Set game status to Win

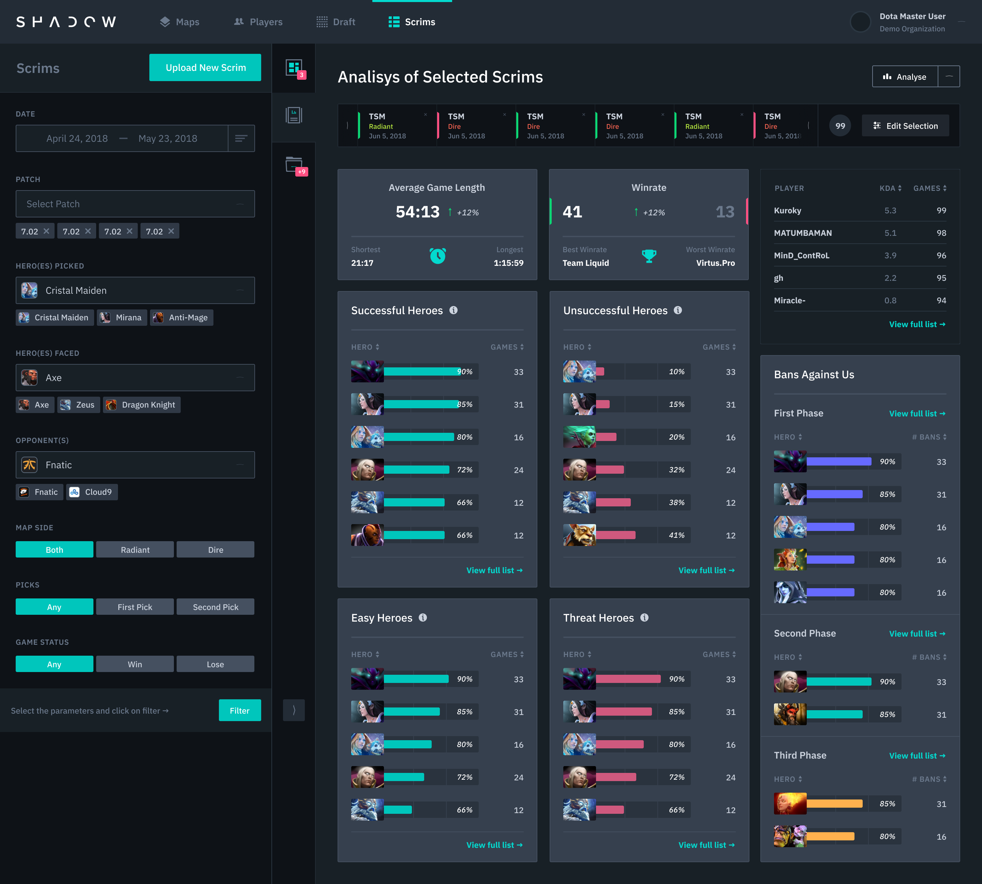[x=135, y=664]
